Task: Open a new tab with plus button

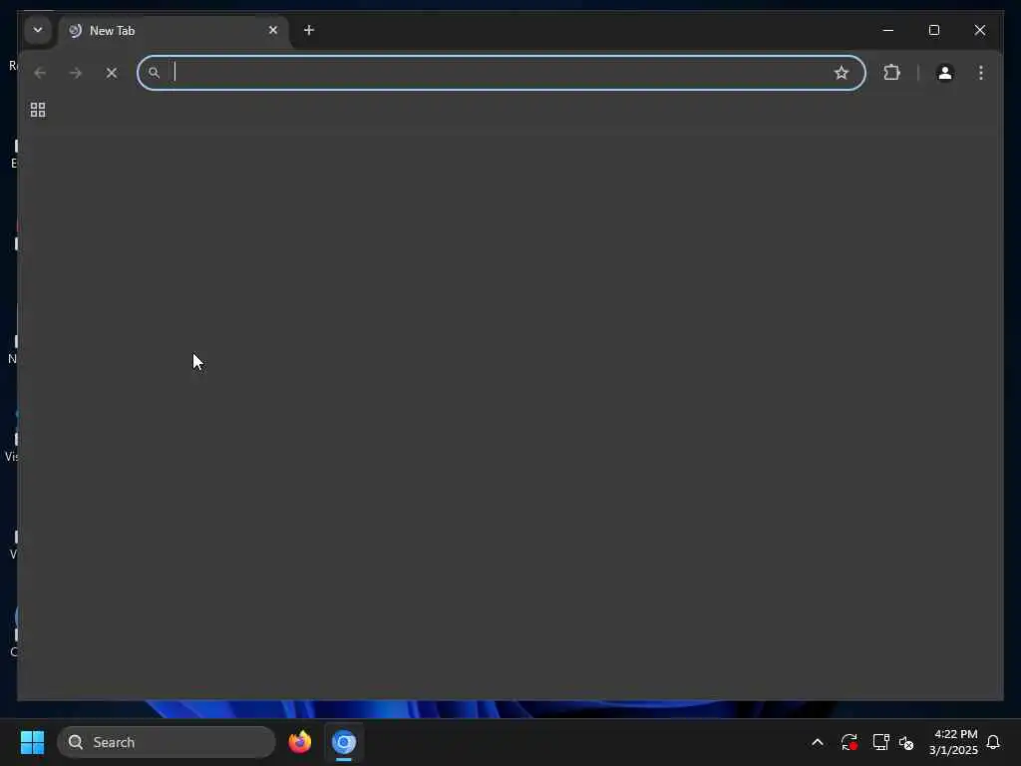Action: [309, 30]
